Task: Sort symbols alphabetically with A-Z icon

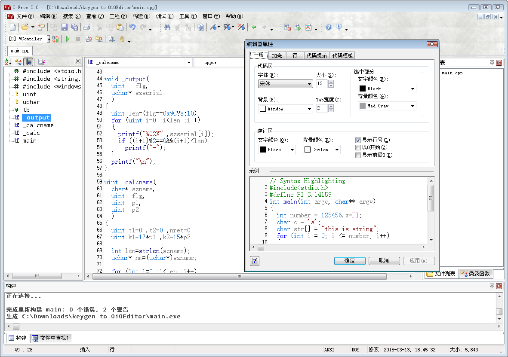Action: pyautogui.click(x=9, y=62)
